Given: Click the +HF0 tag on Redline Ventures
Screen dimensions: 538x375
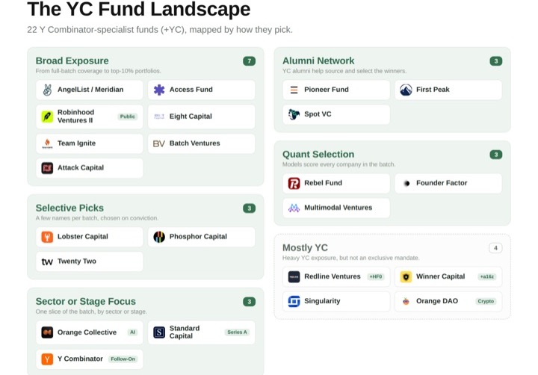Looking at the screenshot, I should (376, 276).
